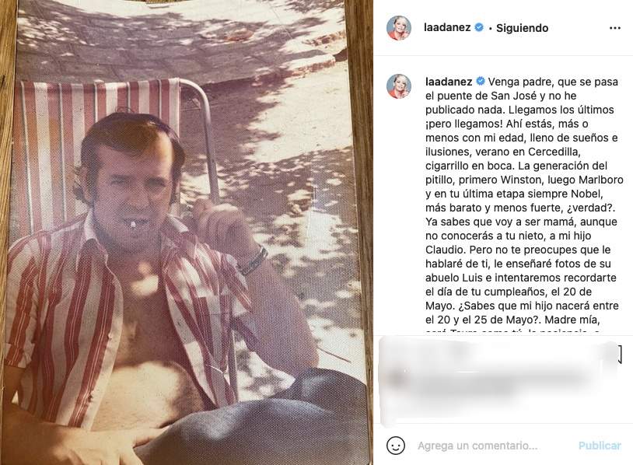Open the vintage photo of man in deck chair

point(187,232)
